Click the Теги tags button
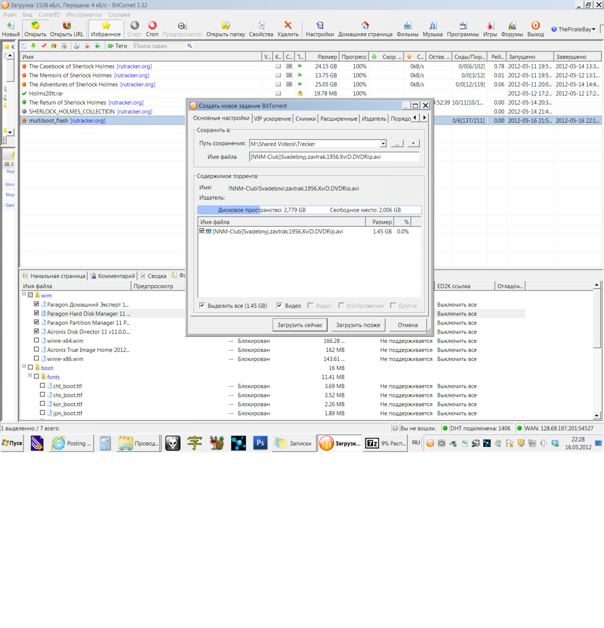 (117, 46)
